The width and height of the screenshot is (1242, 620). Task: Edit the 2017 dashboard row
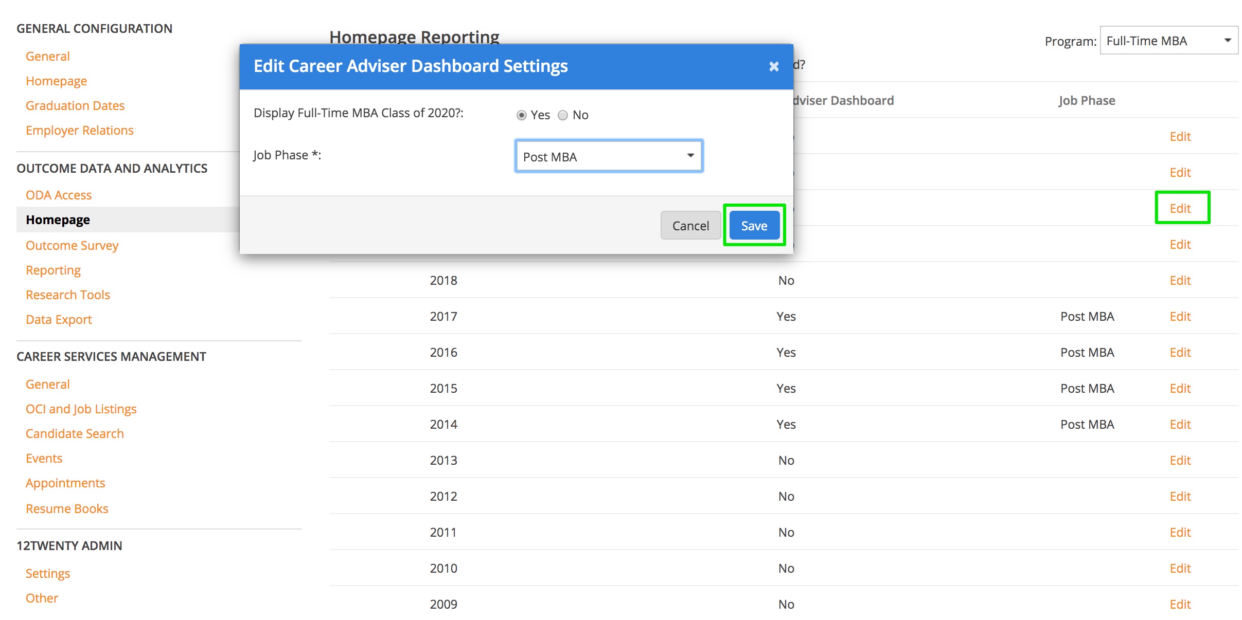(1180, 316)
